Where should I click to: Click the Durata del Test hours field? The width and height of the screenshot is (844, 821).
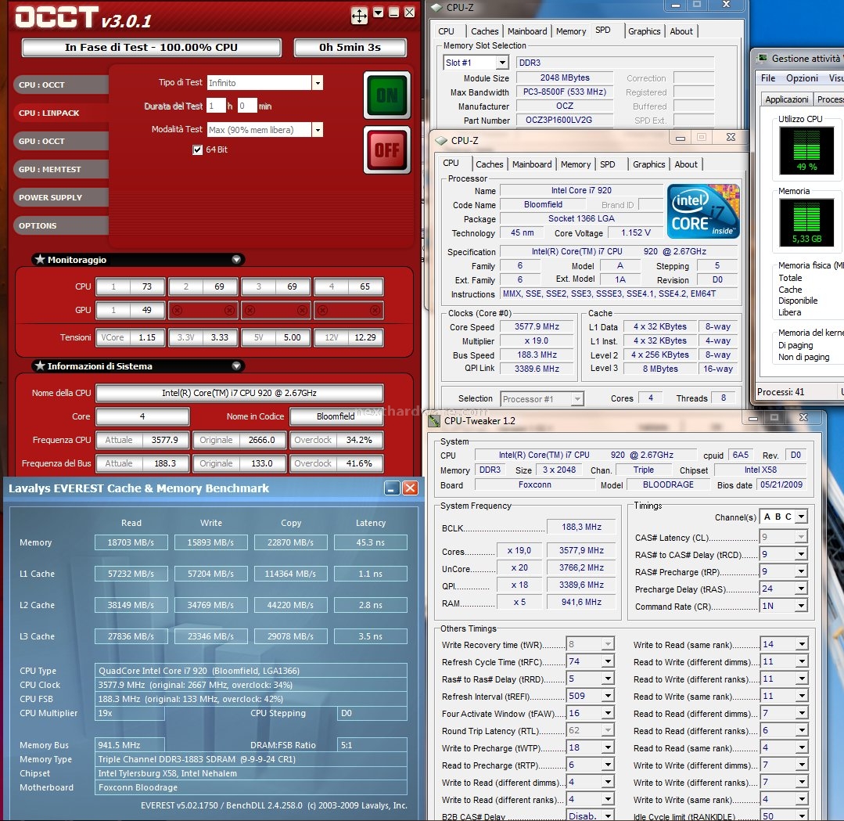point(216,106)
